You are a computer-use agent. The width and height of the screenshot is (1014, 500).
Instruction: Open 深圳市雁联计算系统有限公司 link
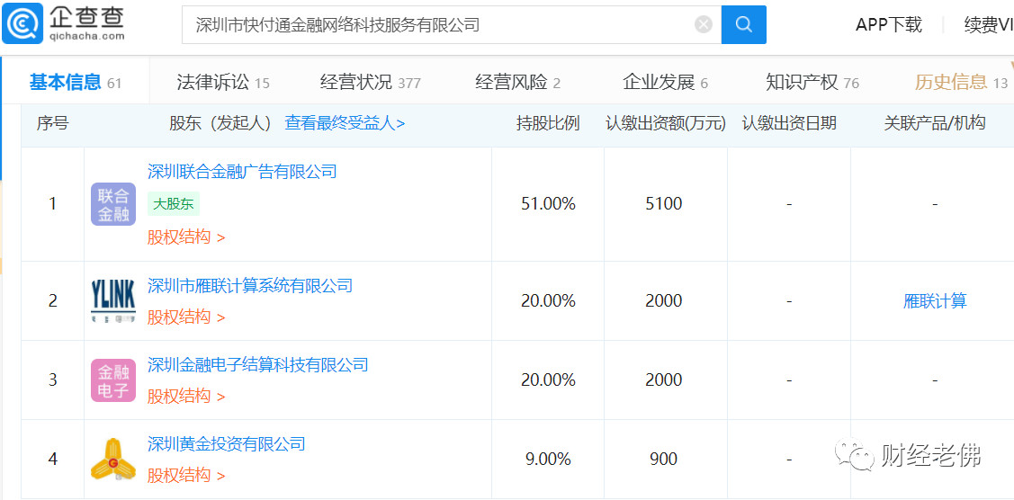250,285
